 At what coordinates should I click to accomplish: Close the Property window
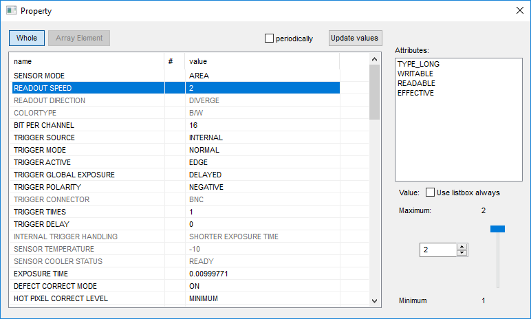click(x=518, y=11)
